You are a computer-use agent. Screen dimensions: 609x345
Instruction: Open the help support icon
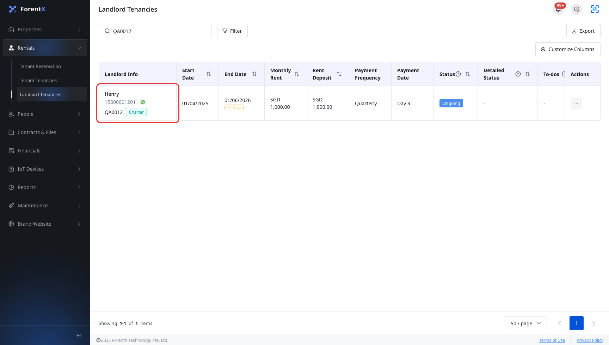[x=577, y=9]
